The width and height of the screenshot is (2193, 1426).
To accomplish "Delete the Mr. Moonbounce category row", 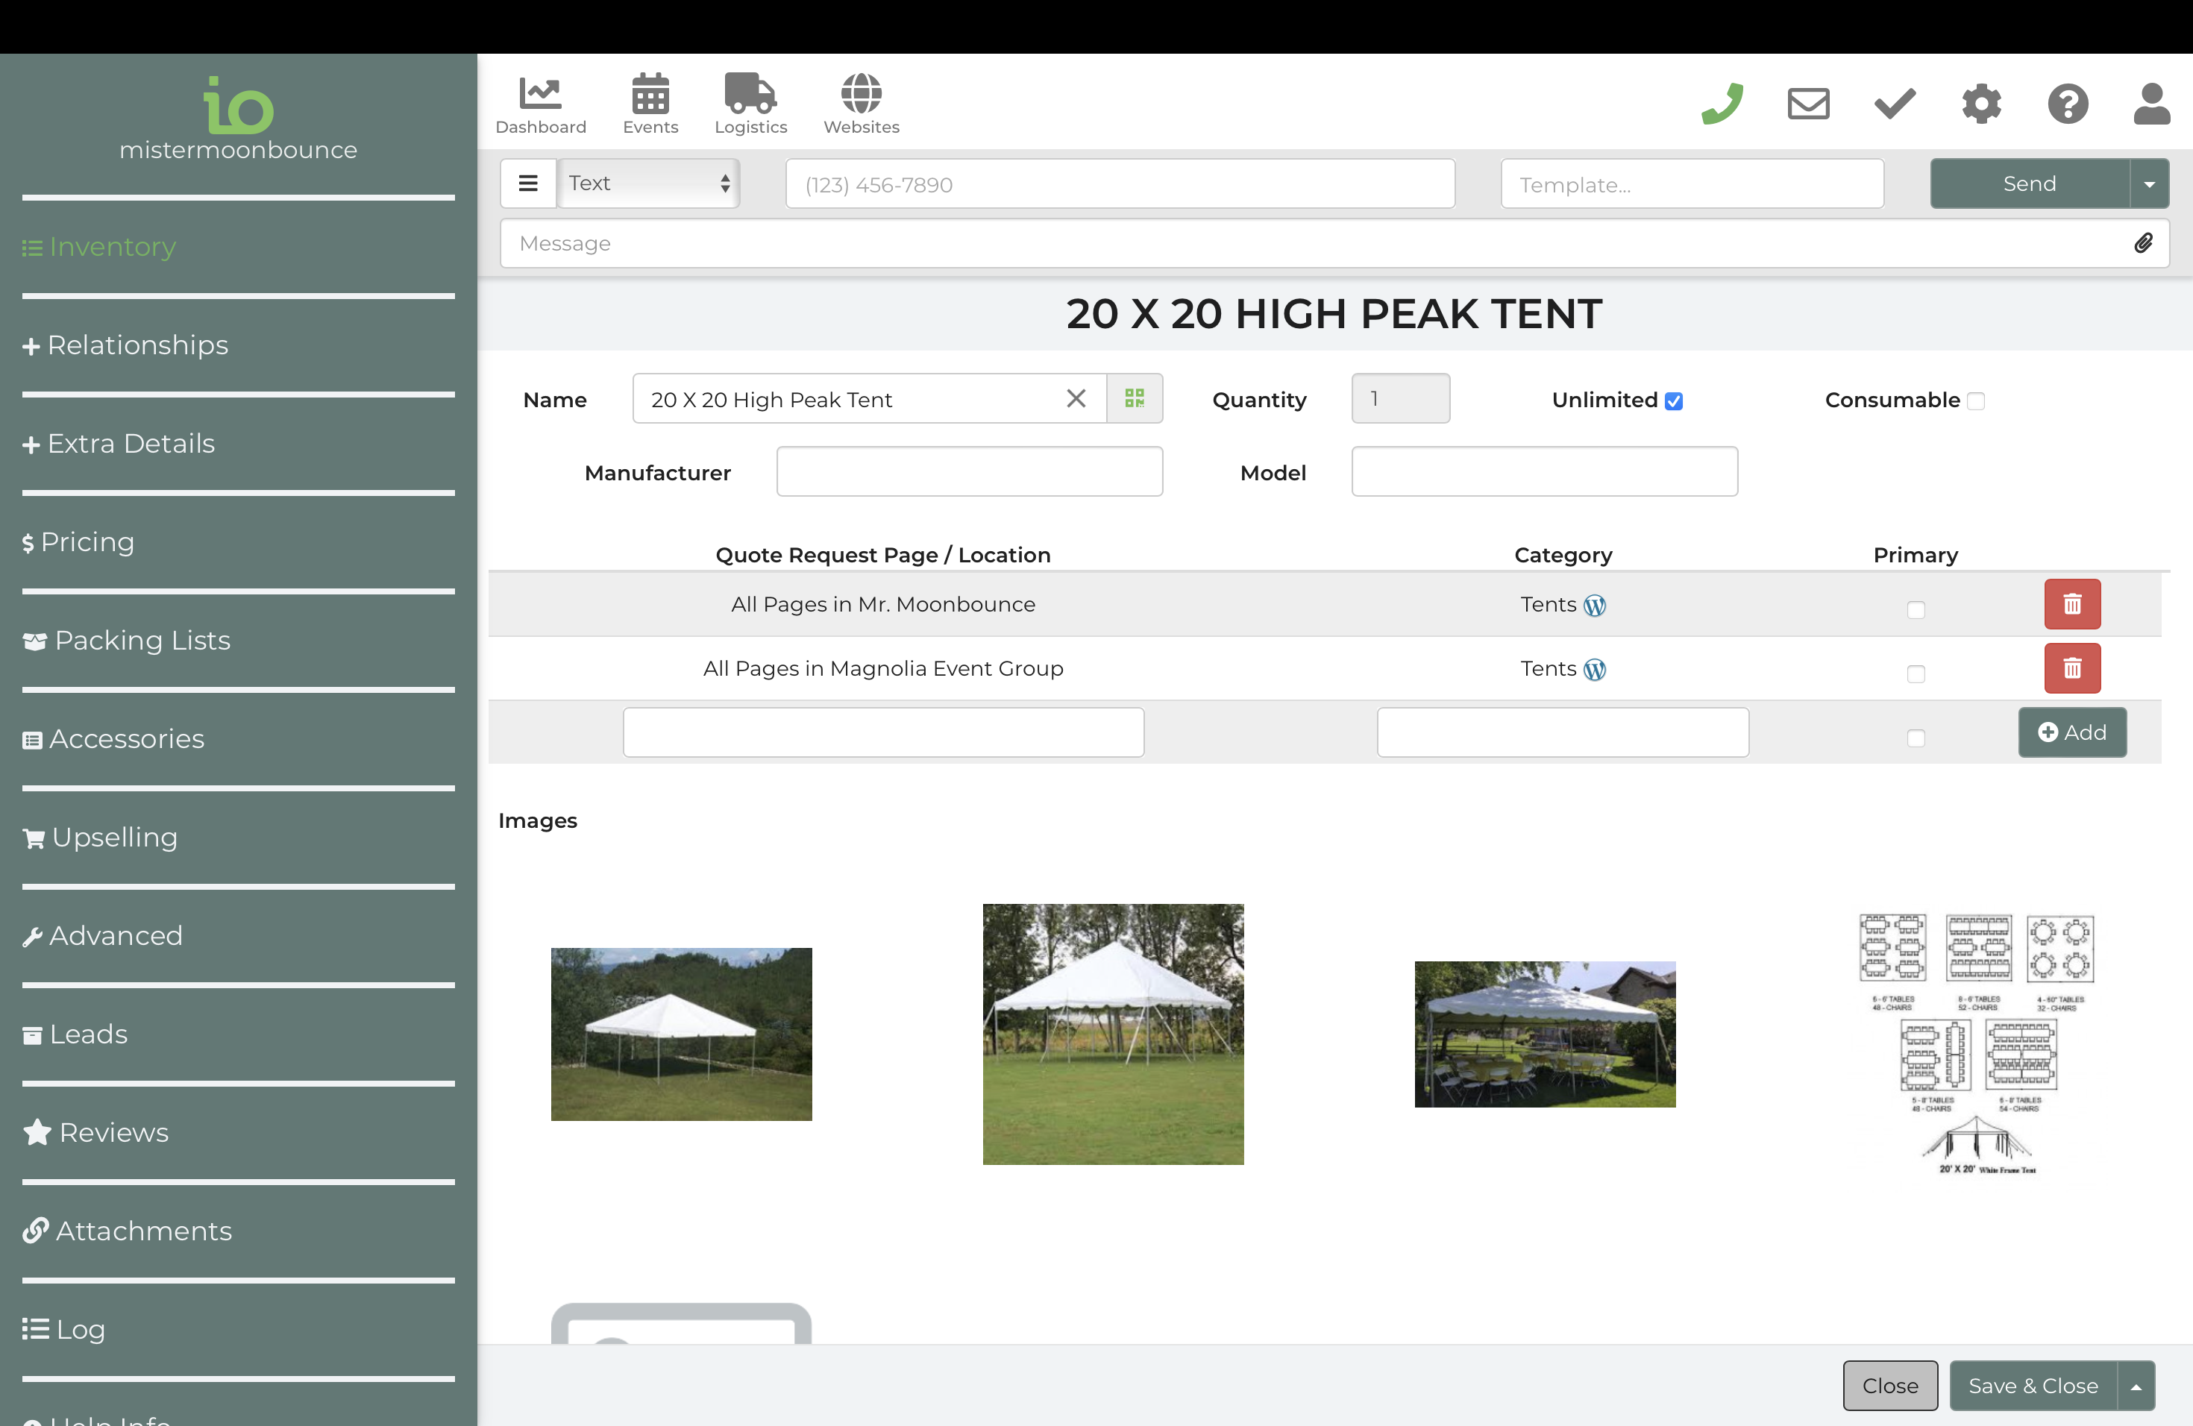I will (2071, 604).
